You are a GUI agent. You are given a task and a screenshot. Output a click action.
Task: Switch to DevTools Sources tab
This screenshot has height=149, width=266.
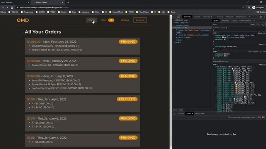coord(220,17)
